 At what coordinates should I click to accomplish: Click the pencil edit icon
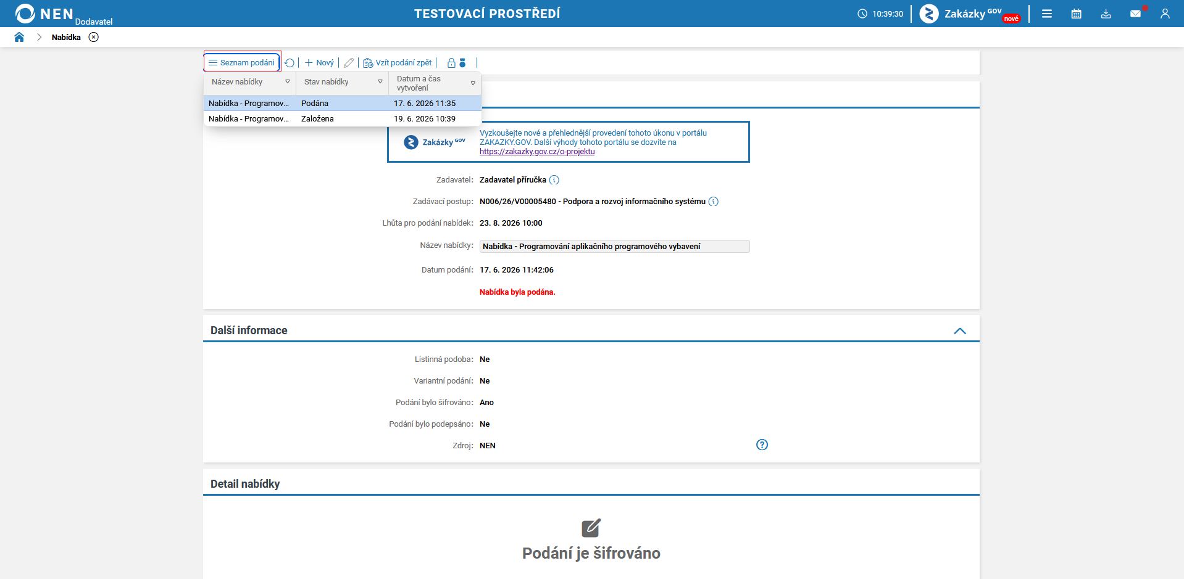point(349,63)
